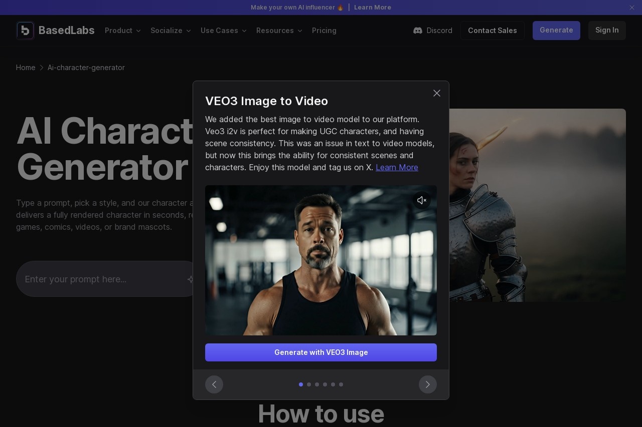Screen dimensions: 642x427
Task: Open the Learn More link in popup
Action: pos(397,167)
